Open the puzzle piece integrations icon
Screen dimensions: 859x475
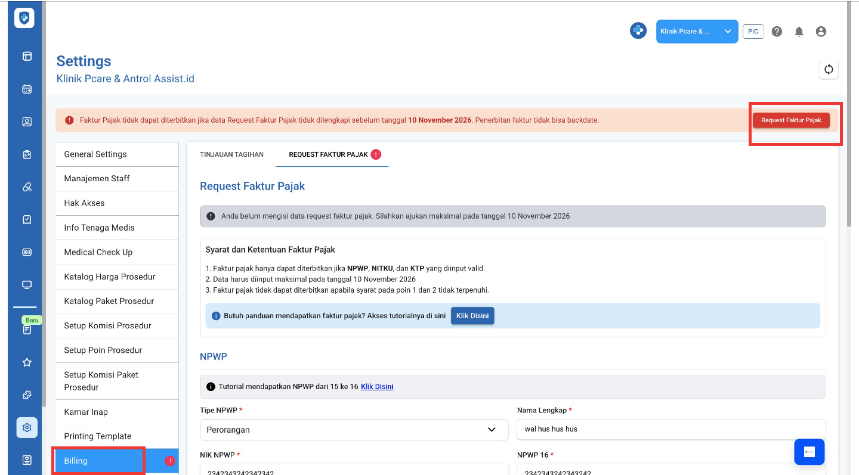27,395
